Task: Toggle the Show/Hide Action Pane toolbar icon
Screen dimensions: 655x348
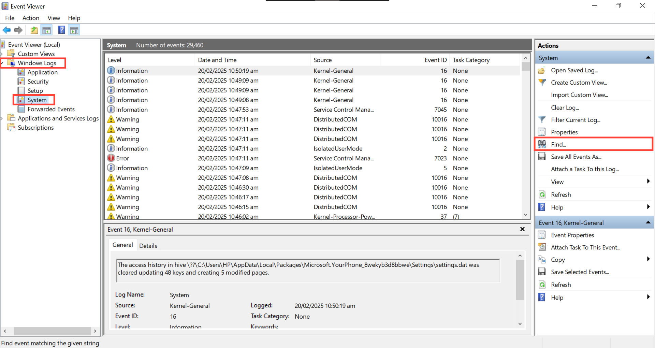Action: (74, 30)
